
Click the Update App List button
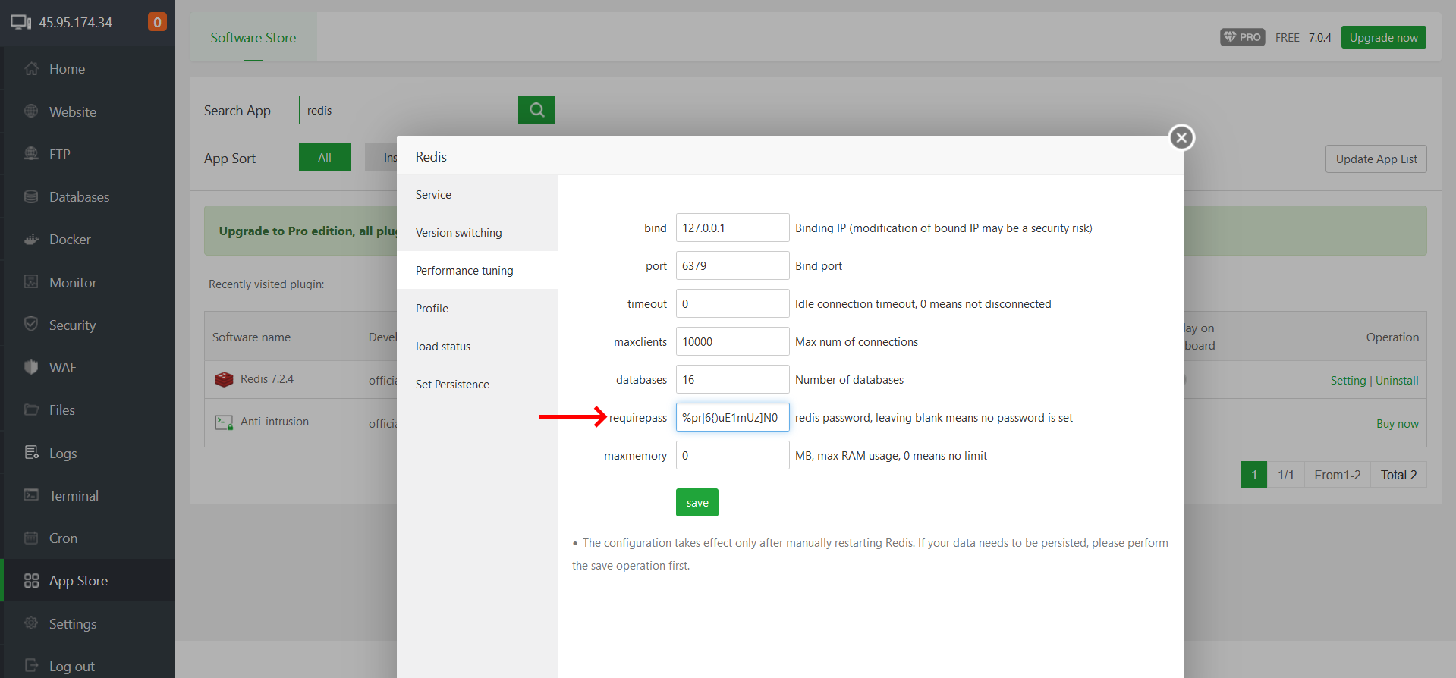tap(1376, 159)
